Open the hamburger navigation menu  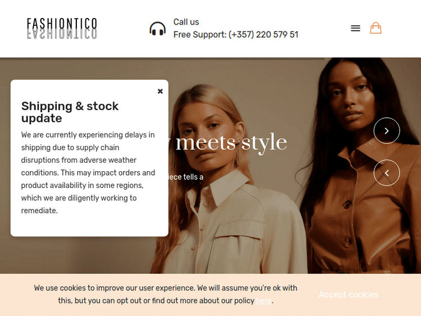[355, 28]
